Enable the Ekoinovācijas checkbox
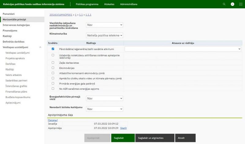Screen dimensions: 245x144 coord(53,68)
